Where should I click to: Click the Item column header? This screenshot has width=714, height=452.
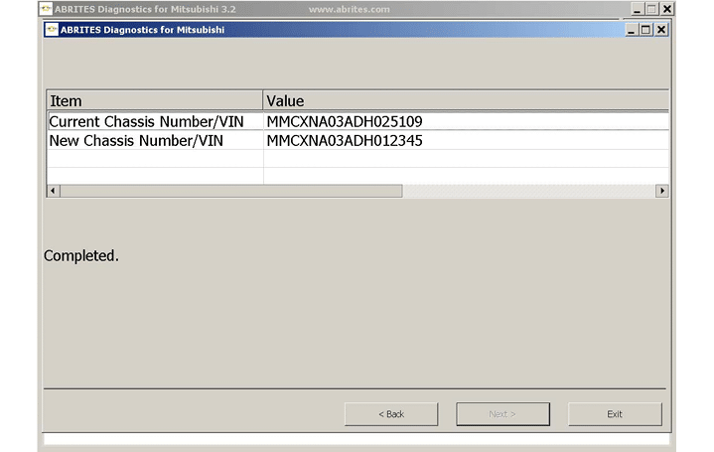pyautogui.click(x=155, y=100)
